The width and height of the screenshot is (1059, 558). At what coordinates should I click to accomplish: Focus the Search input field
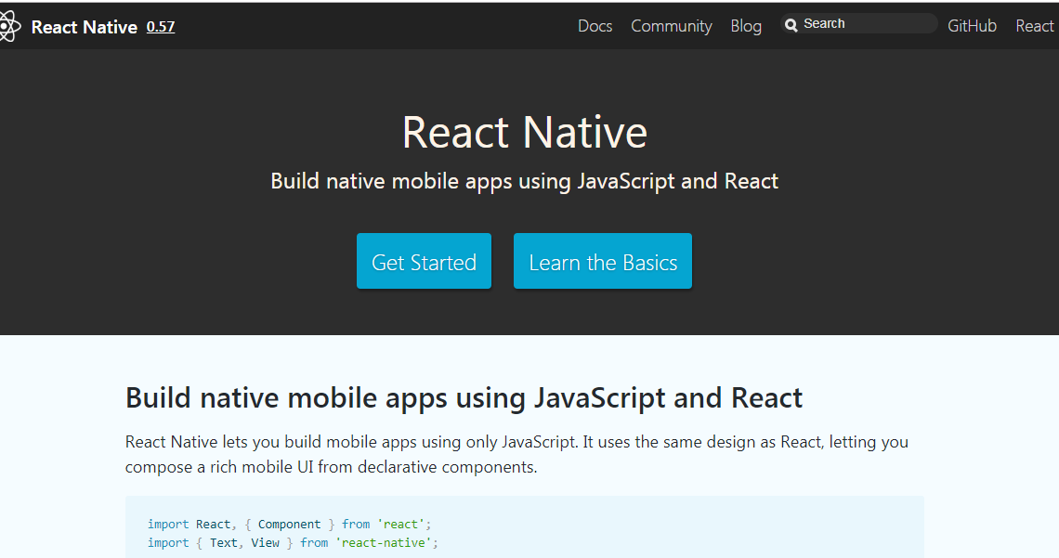point(864,24)
